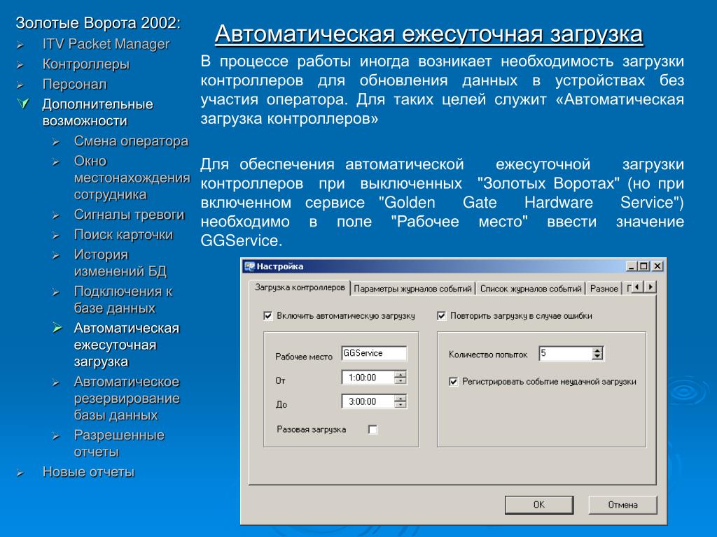The image size is (717, 537).
Task: Open the Загрузка контроллеров tab
Action: pos(300,287)
